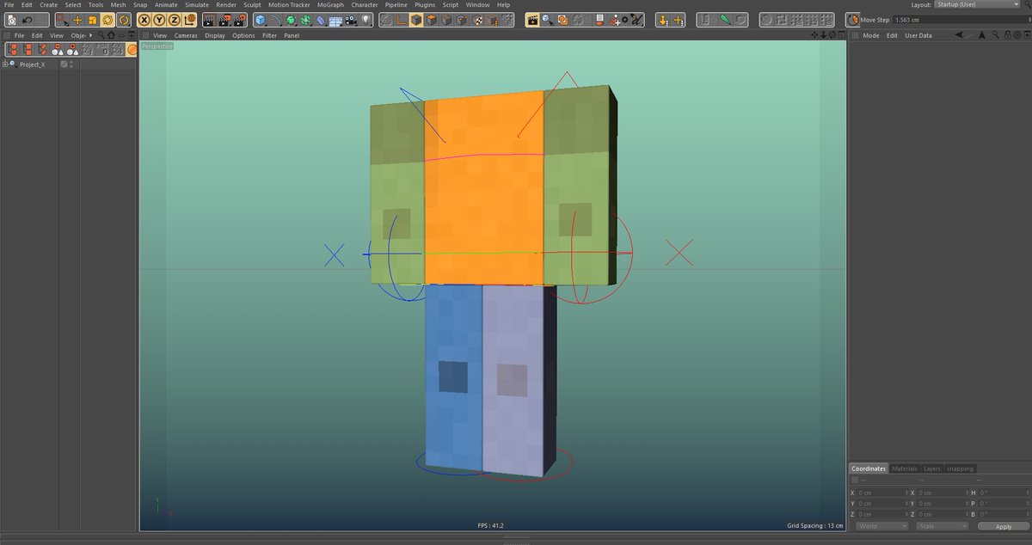1032x545 pixels.
Task: Open Object manager File menu
Action: (x=19, y=35)
